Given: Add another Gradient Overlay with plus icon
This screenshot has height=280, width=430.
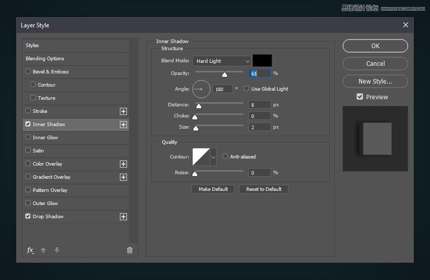Looking at the screenshot, I should [x=123, y=177].
